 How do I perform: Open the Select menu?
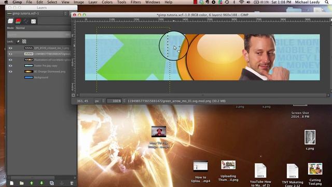(x=52, y=2)
